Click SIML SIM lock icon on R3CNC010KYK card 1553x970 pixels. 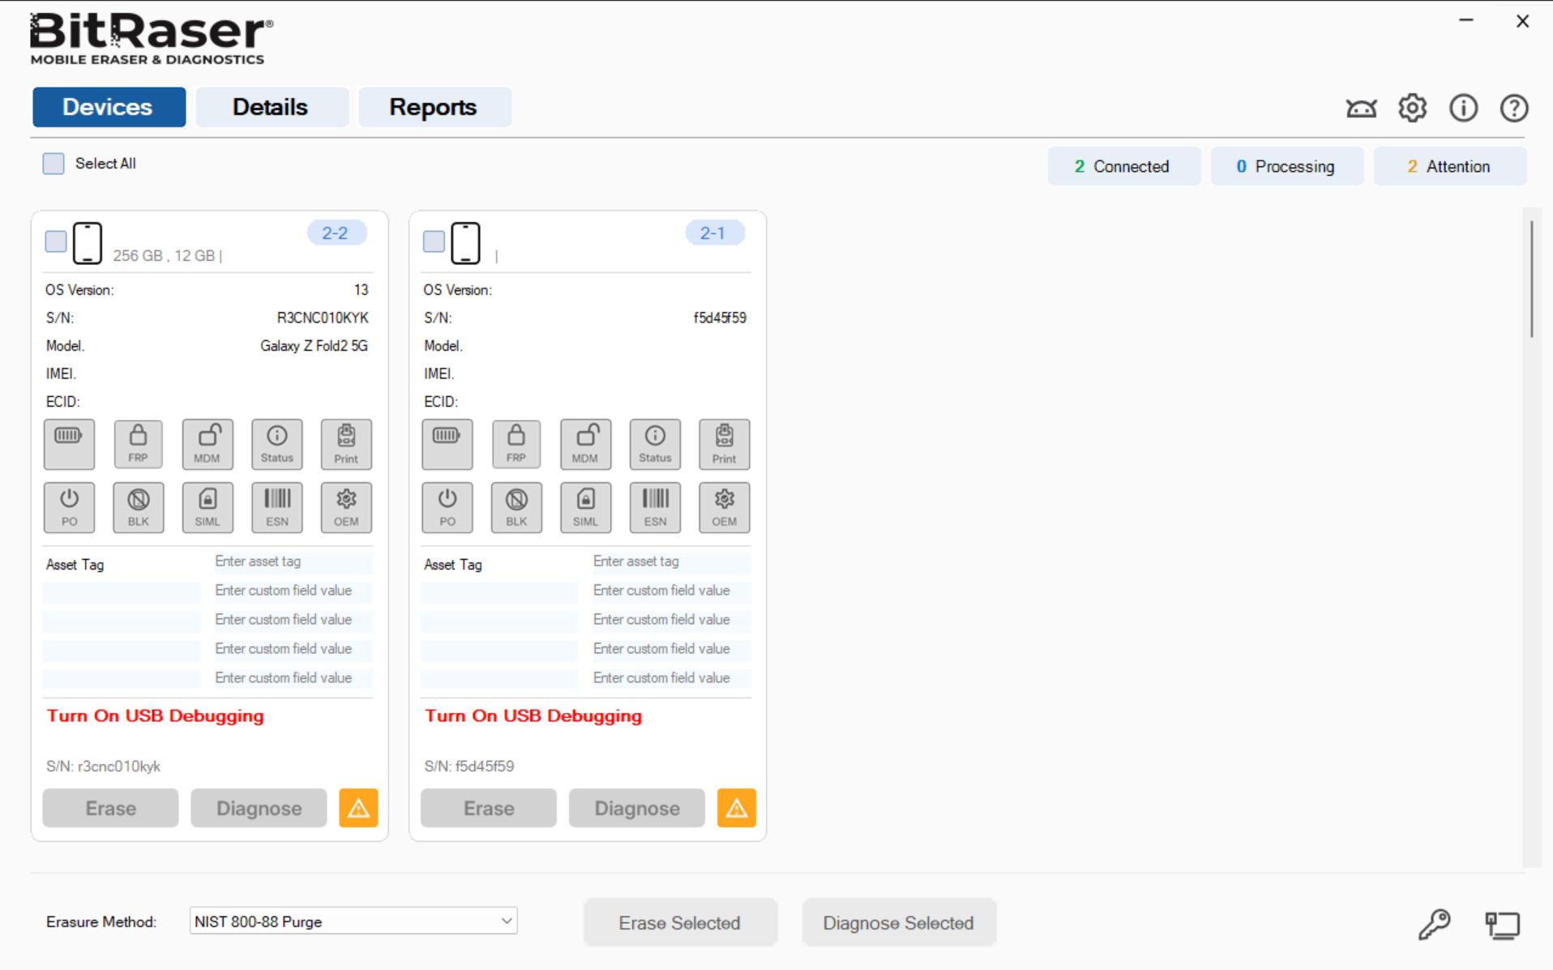[x=207, y=507]
